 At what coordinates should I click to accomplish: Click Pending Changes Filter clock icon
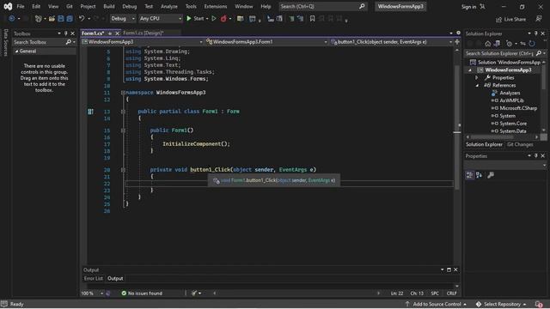point(509,44)
